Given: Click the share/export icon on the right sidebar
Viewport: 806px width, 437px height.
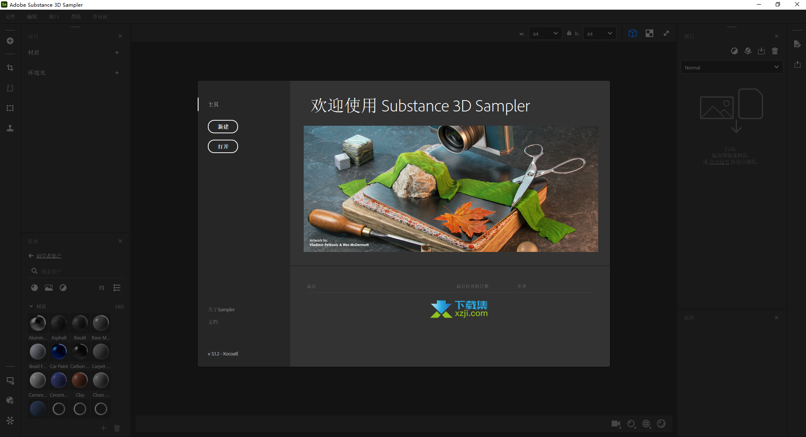Looking at the screenshot, I should tap(797, 64).
